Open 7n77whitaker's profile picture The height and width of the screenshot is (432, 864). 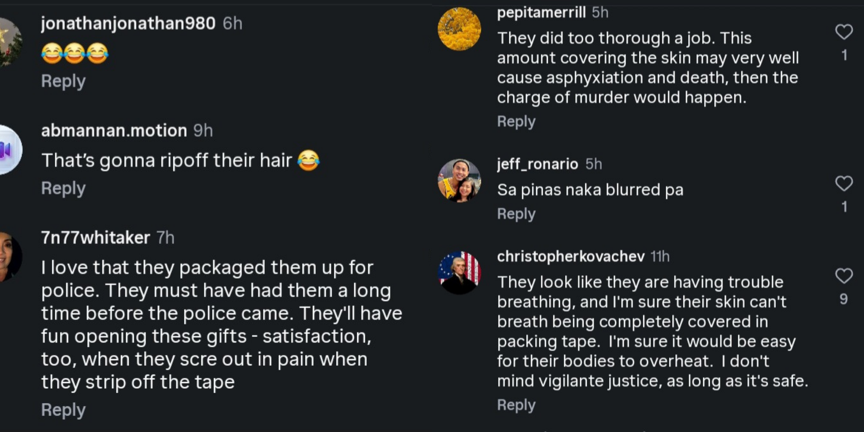[x=9, y=257]
